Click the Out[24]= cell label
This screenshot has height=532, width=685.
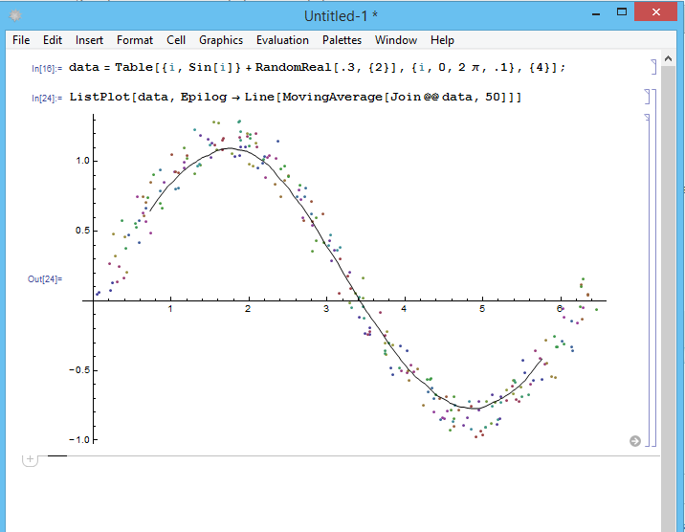click(x=45, y=279)
